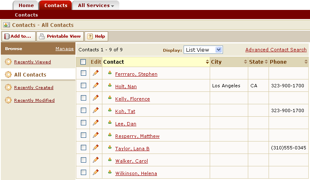The image size is (310, 180).
Task: Click the gear icon next to Recently Modified
Action: [x=8, y=100]
